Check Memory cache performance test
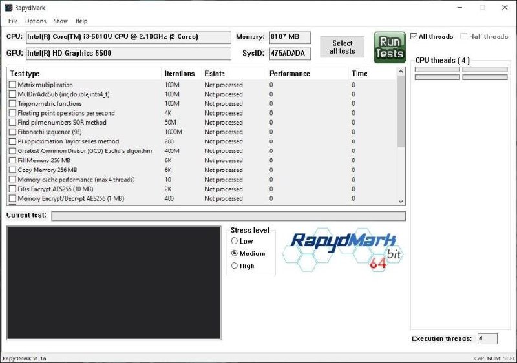 tap(12, 180)
